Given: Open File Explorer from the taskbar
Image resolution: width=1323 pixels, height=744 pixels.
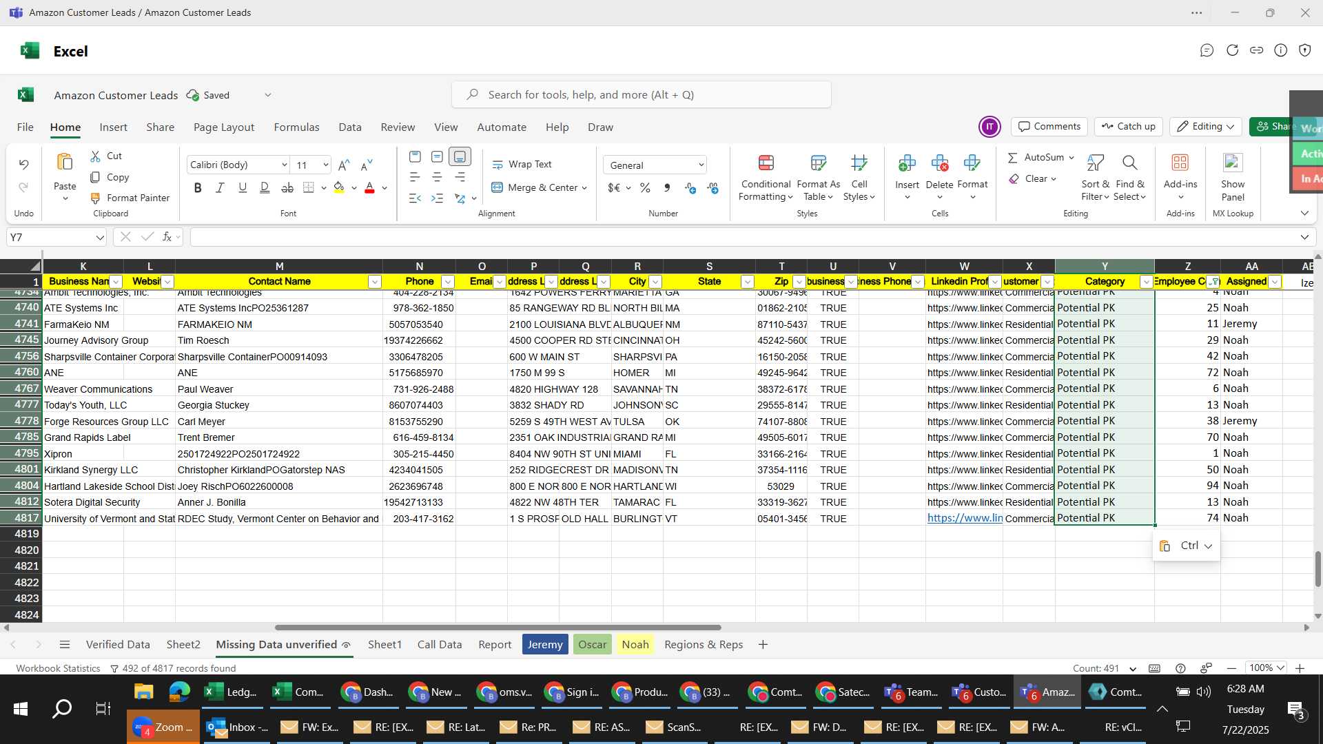Looking at the screenshot, I should tap(143, 692).
